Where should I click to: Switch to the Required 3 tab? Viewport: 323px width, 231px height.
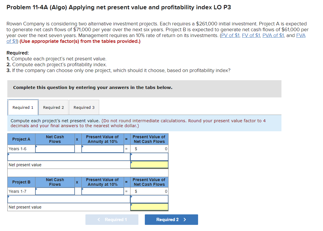coord(84,107)
